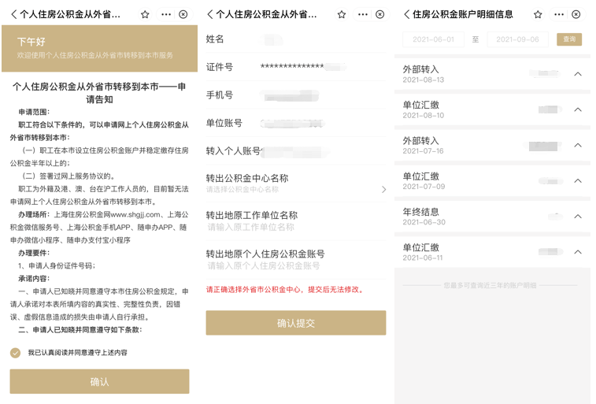Click the red 请正确选择外省市公积金中心 warning
The width and height of the screenshot is (596, 404).
[286, 290]
